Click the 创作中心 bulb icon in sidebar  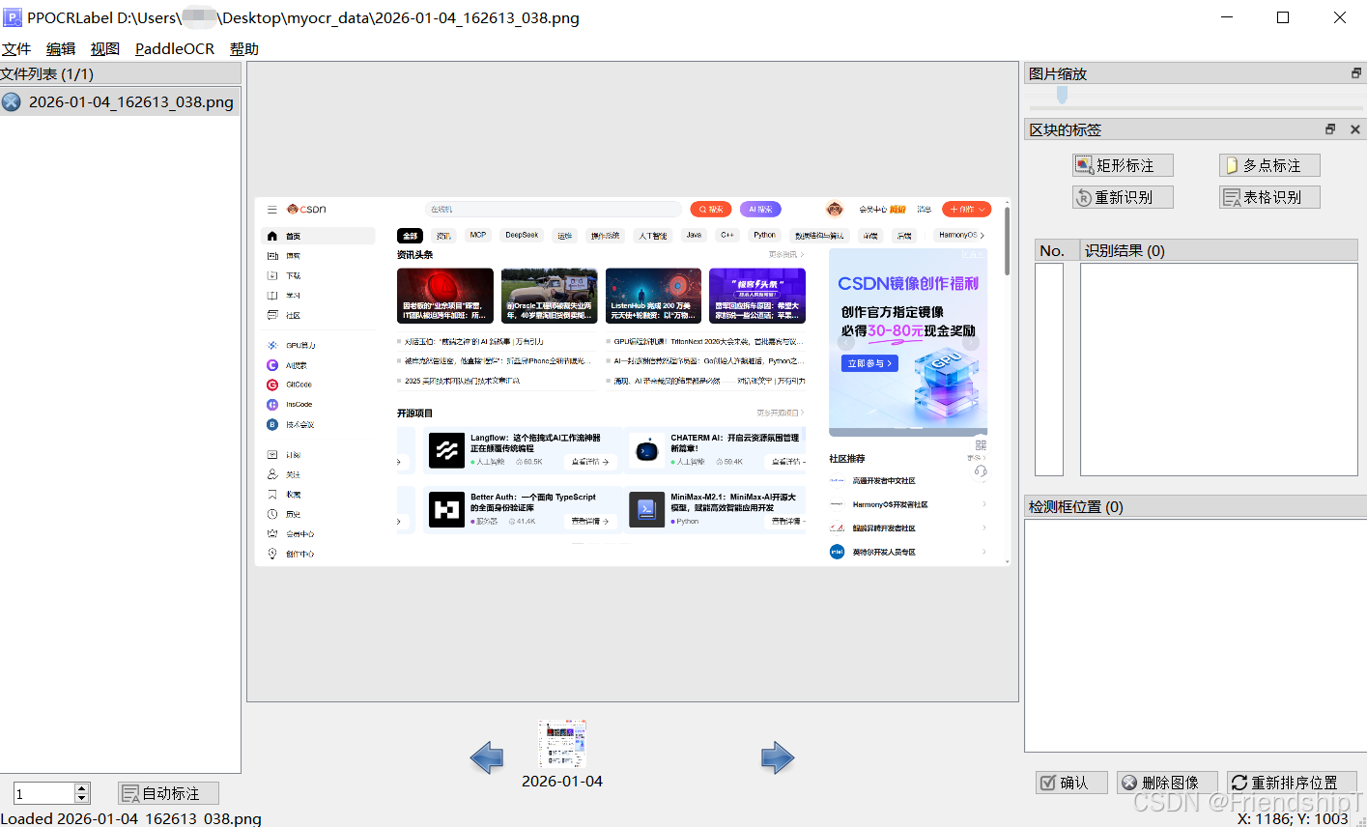[x=272, y=554]
